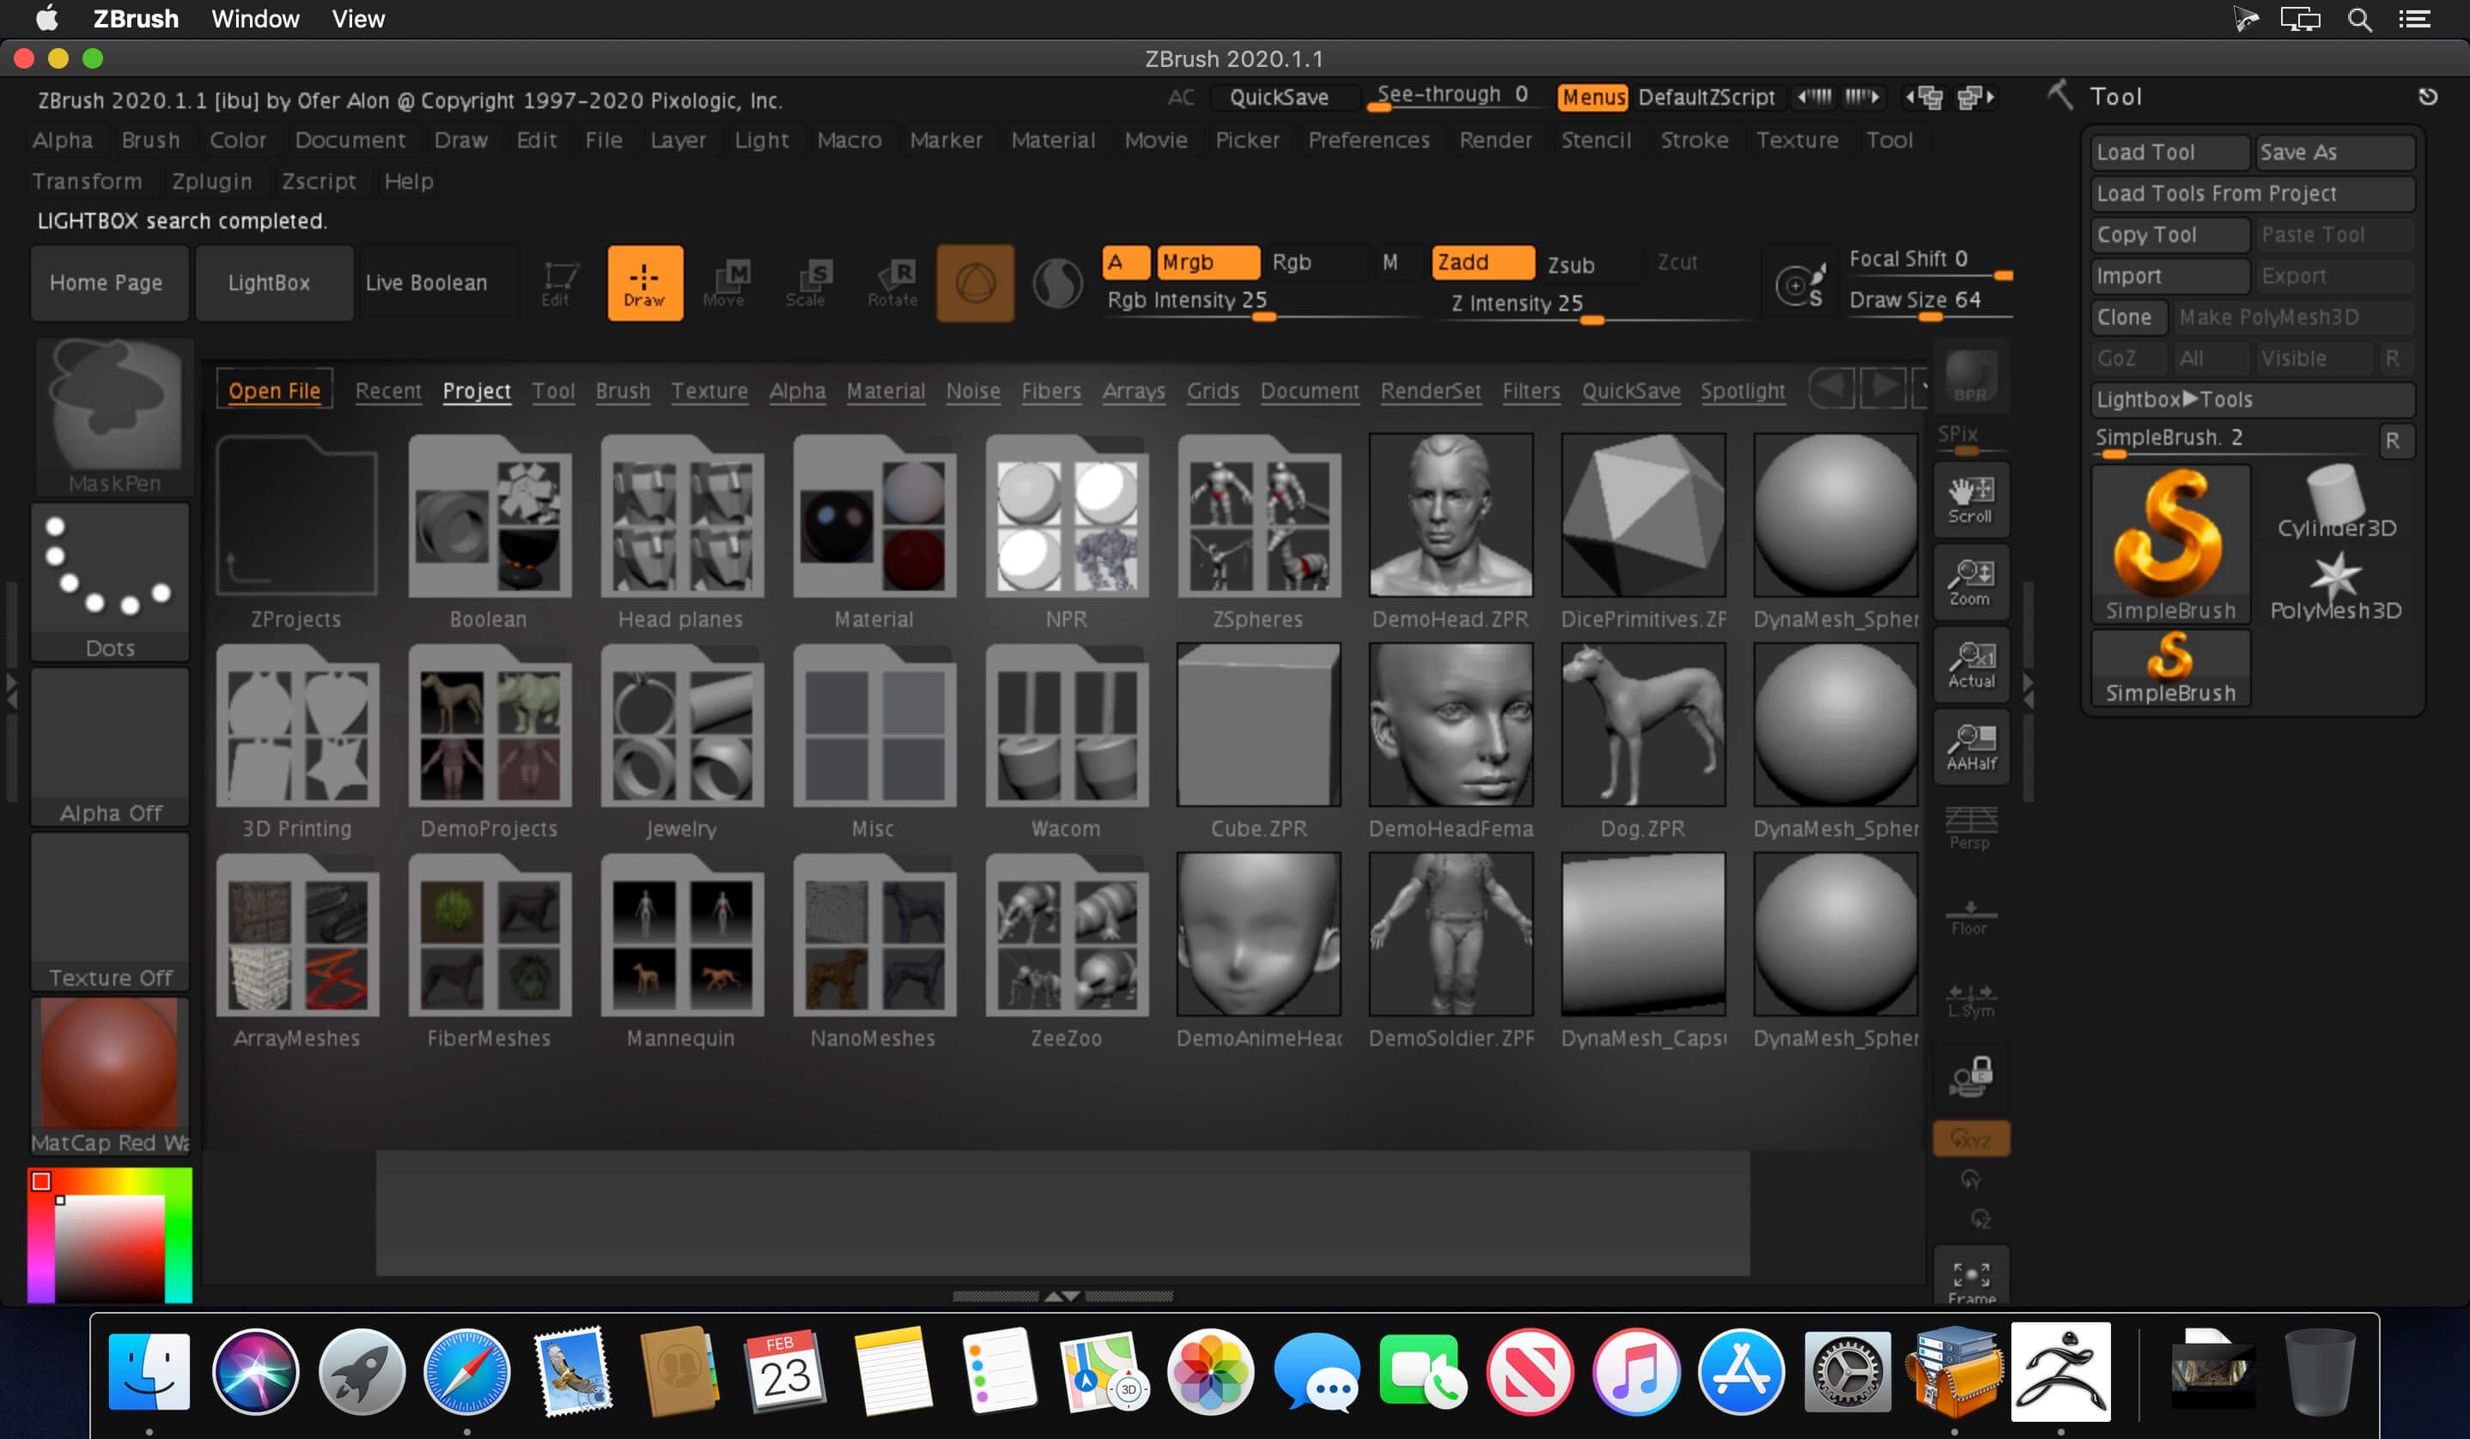Click Save As button
The height and width of the screenshot is (1439, 2470).
pos(2333,151)
